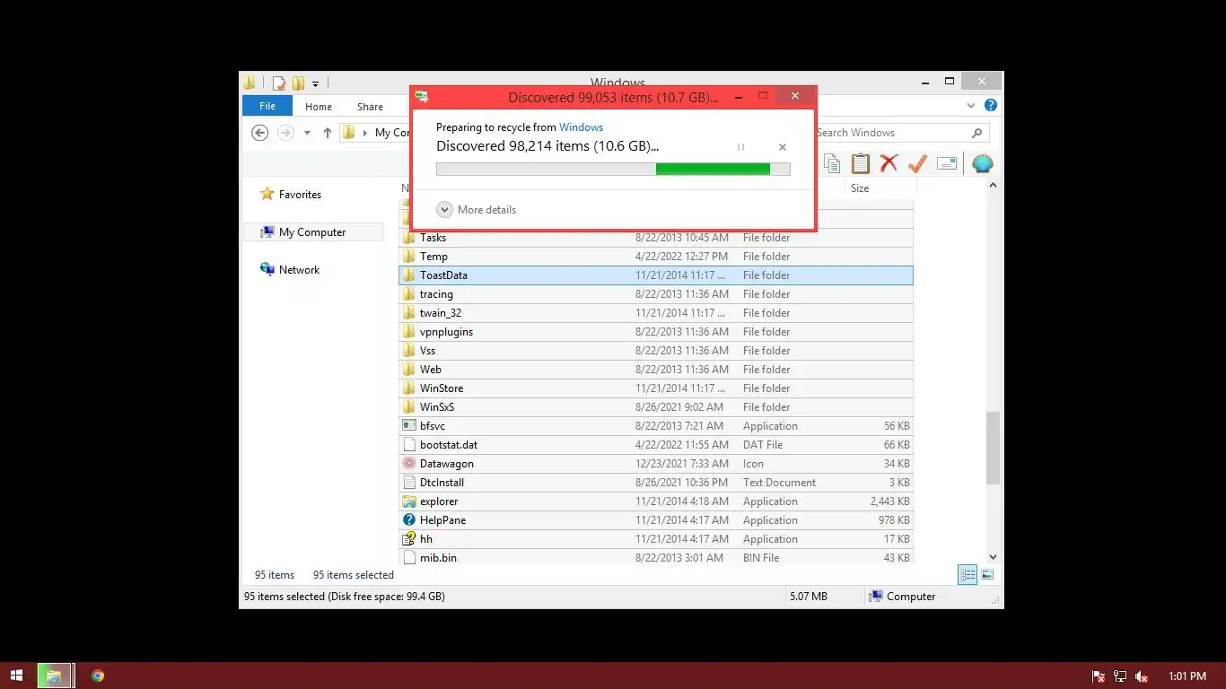Click the 1:01 PM clock
This screenshot has height=689, width=1226.
point(1187,676)
